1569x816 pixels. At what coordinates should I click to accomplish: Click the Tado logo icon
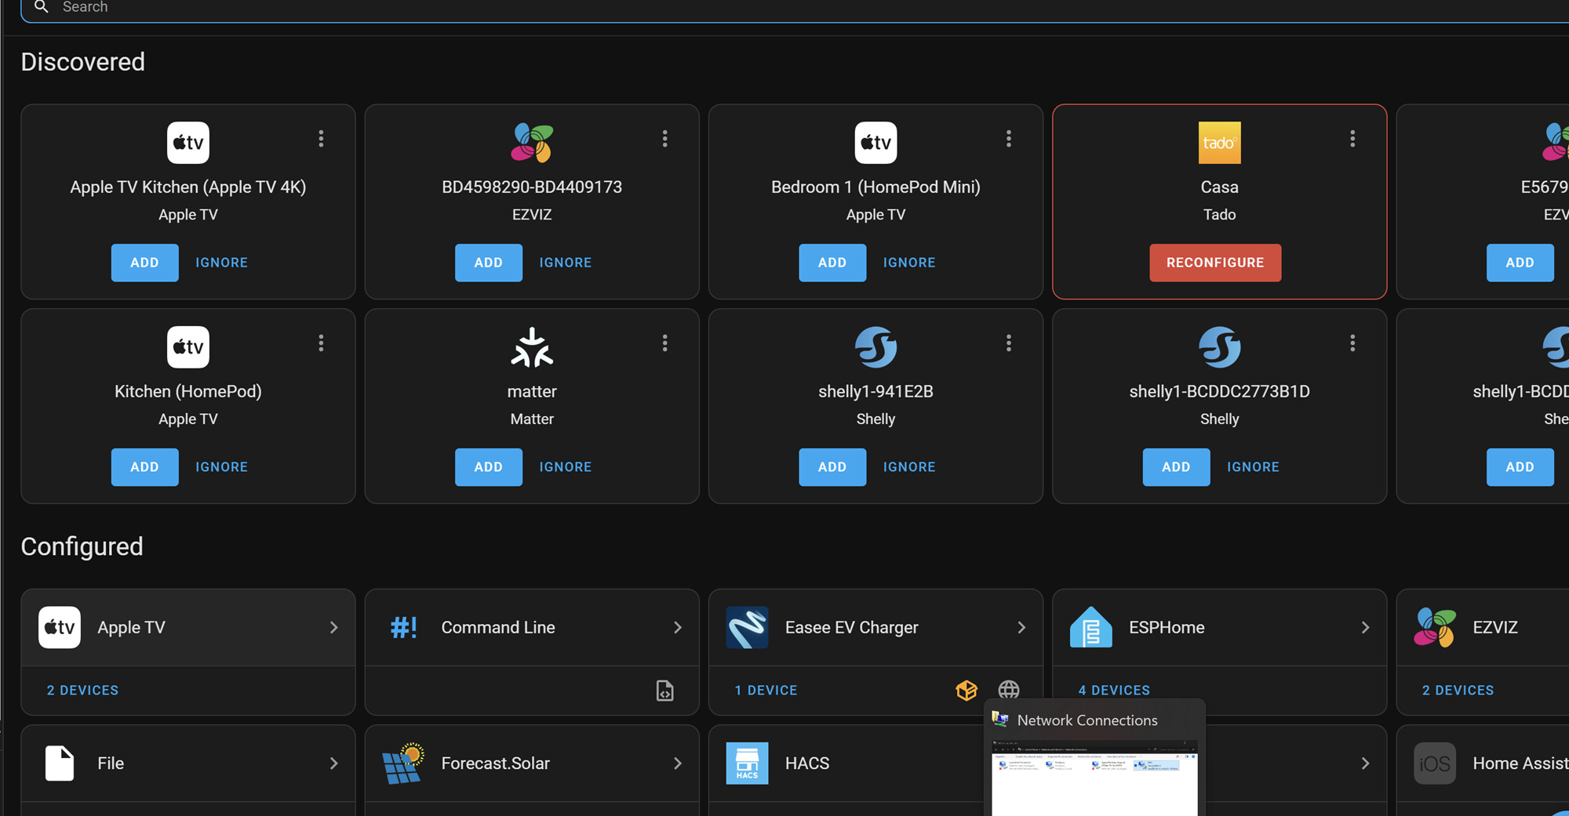(x=1219, y=143)
